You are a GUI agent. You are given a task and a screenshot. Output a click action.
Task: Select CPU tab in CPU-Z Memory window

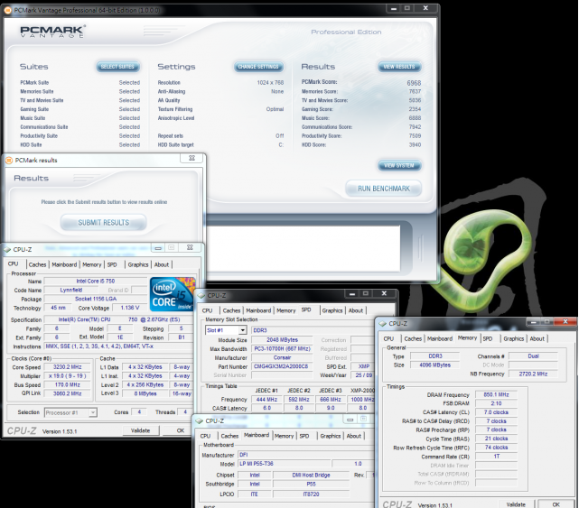[x=388, y=338]
